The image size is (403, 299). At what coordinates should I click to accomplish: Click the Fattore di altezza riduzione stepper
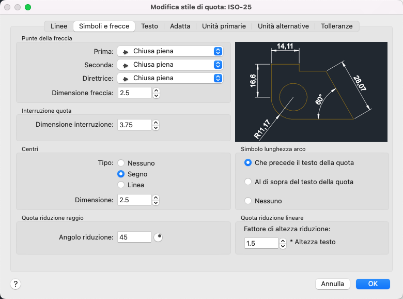click(283, 243)
